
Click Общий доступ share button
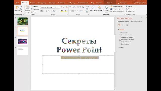[140, 3]
